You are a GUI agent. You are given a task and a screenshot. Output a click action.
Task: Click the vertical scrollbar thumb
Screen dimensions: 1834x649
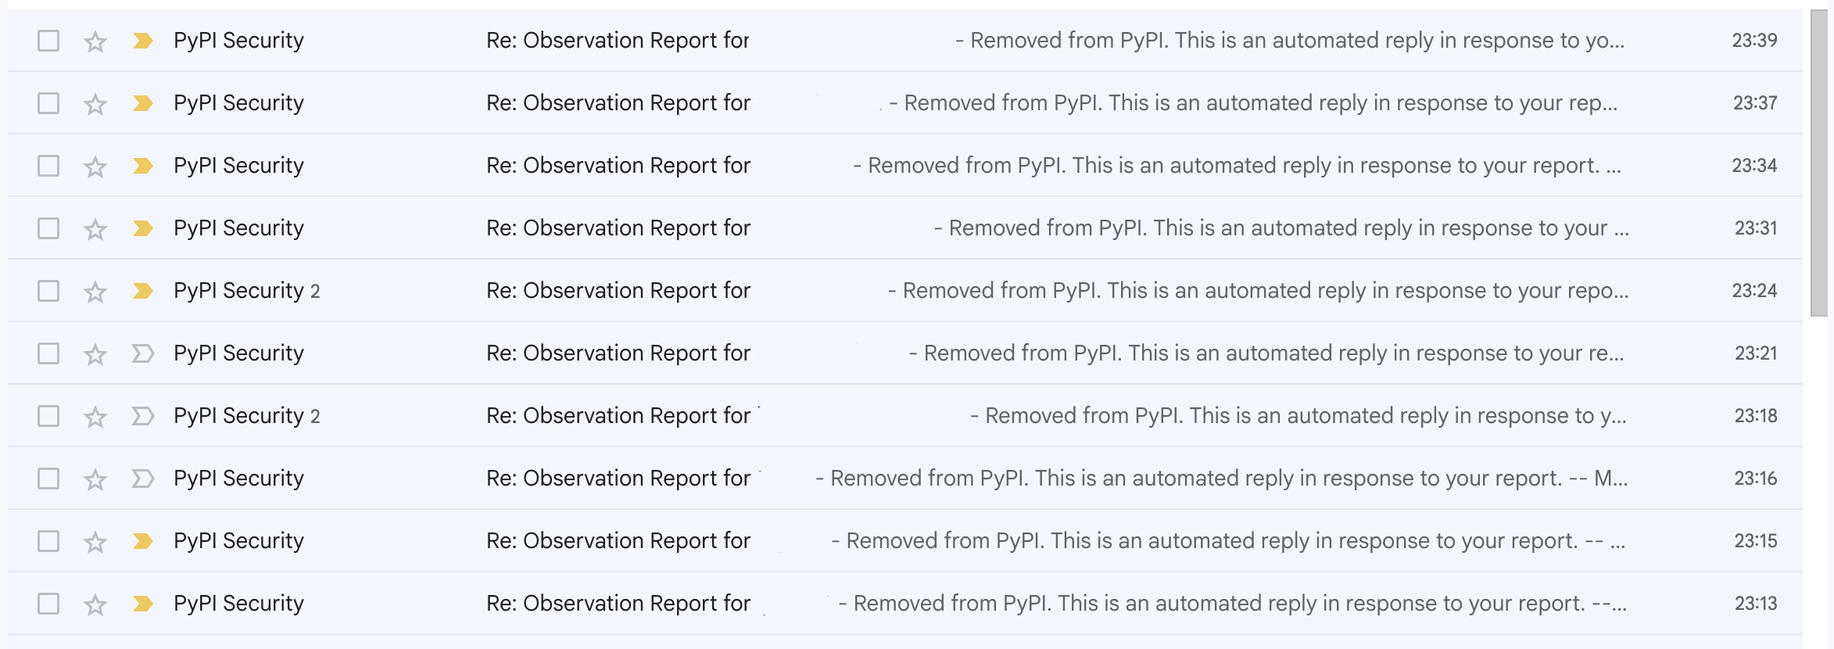1819,163
